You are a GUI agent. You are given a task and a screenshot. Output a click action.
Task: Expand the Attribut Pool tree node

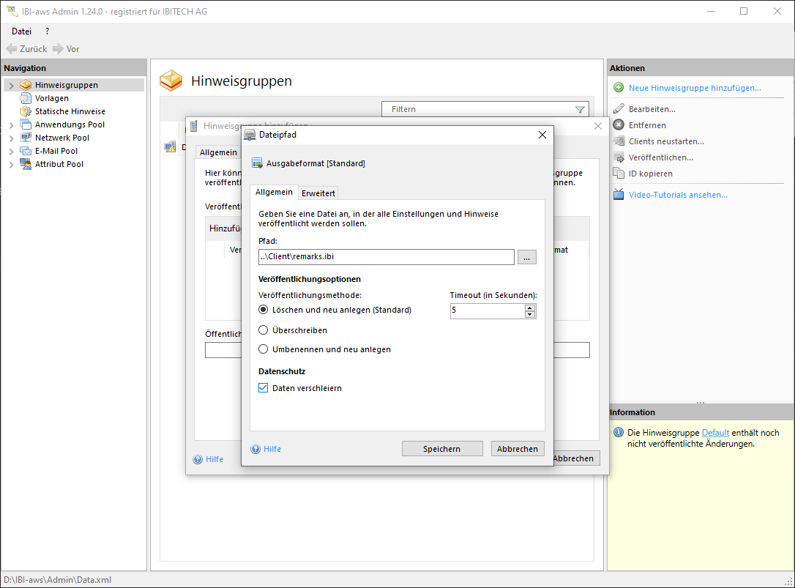11,165
